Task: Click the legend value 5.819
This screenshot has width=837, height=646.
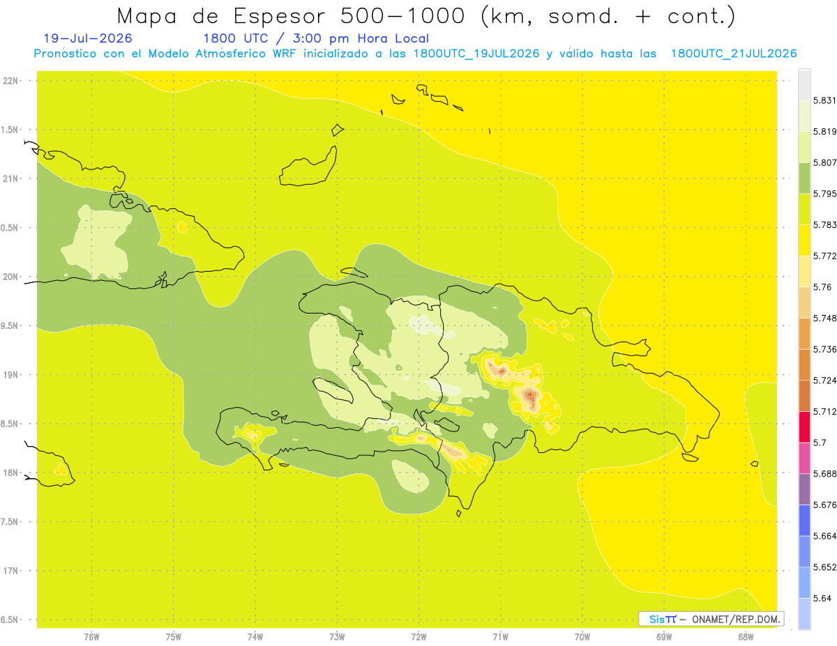Action: point(825,131)
